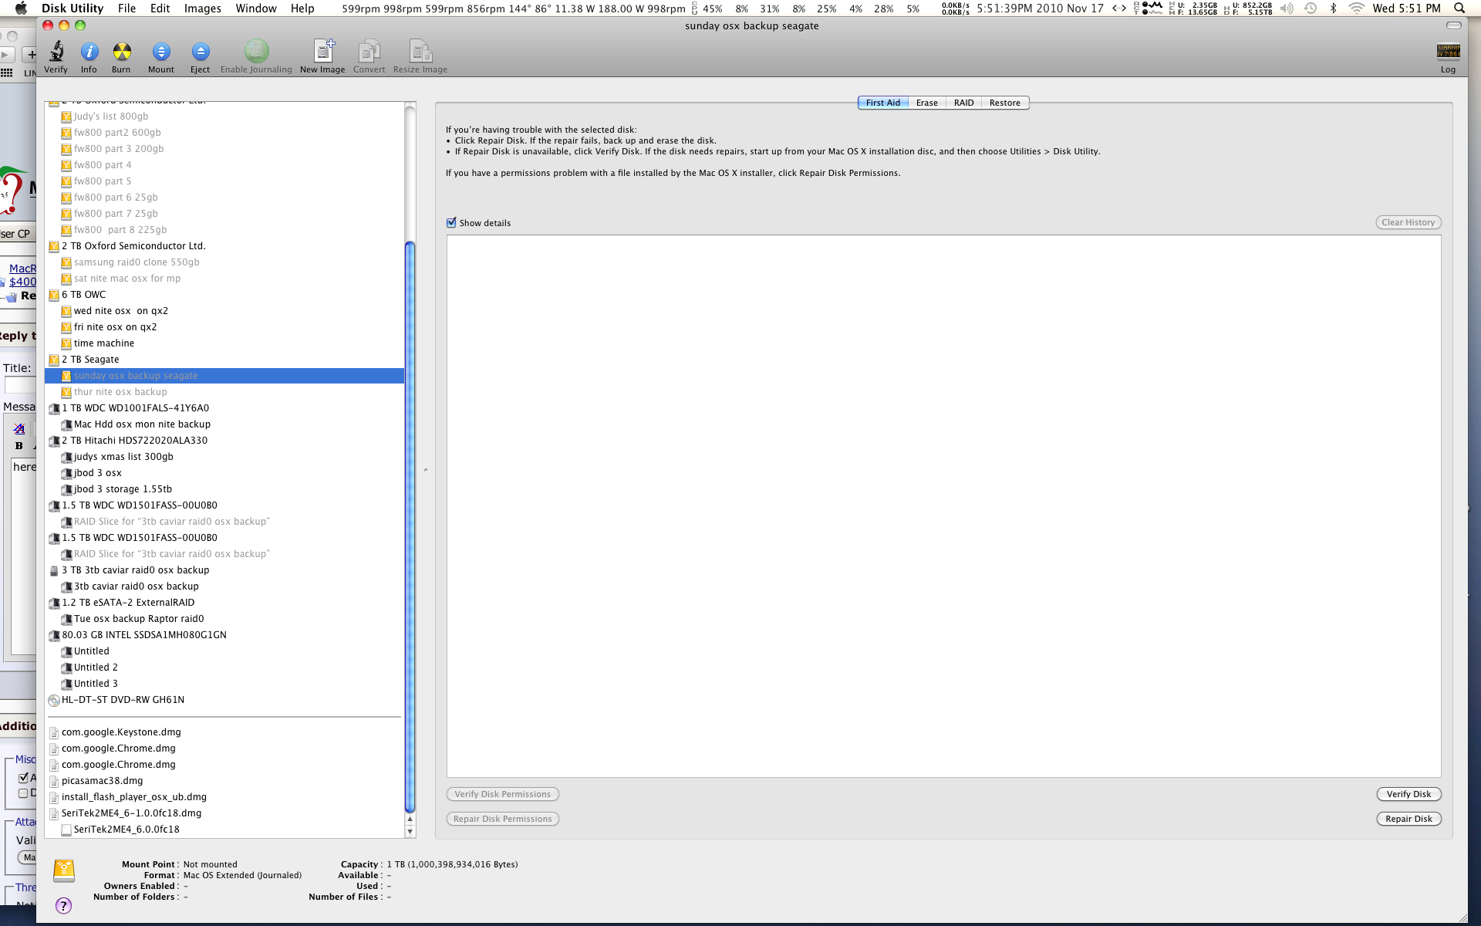Open the Edit menu
The width and height of the screenshot is (1481, 926).
click(160, 8)
